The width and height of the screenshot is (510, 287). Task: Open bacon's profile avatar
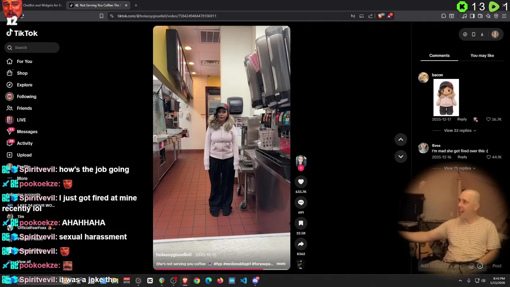tap(423, 77)
